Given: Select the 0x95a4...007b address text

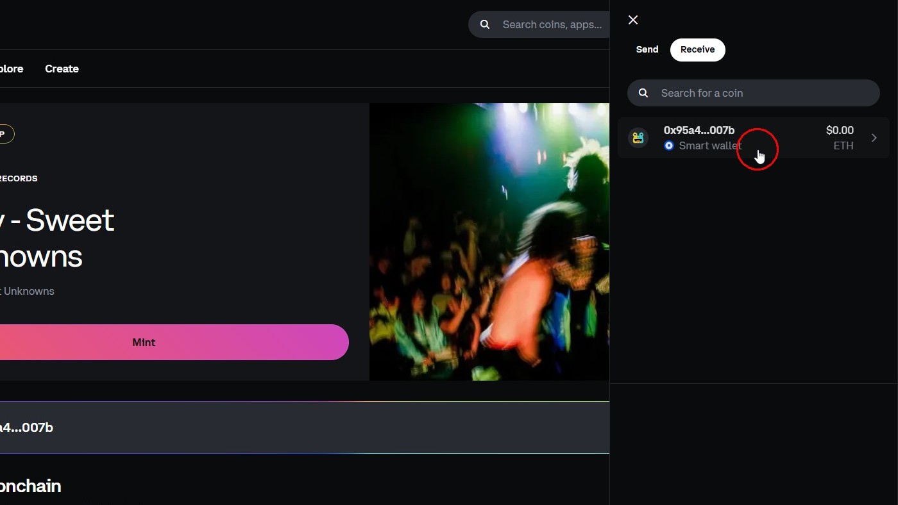Looking at the screenshot, I should coord(699,130).
